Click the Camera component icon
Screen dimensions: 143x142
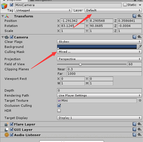coord(7,37)
